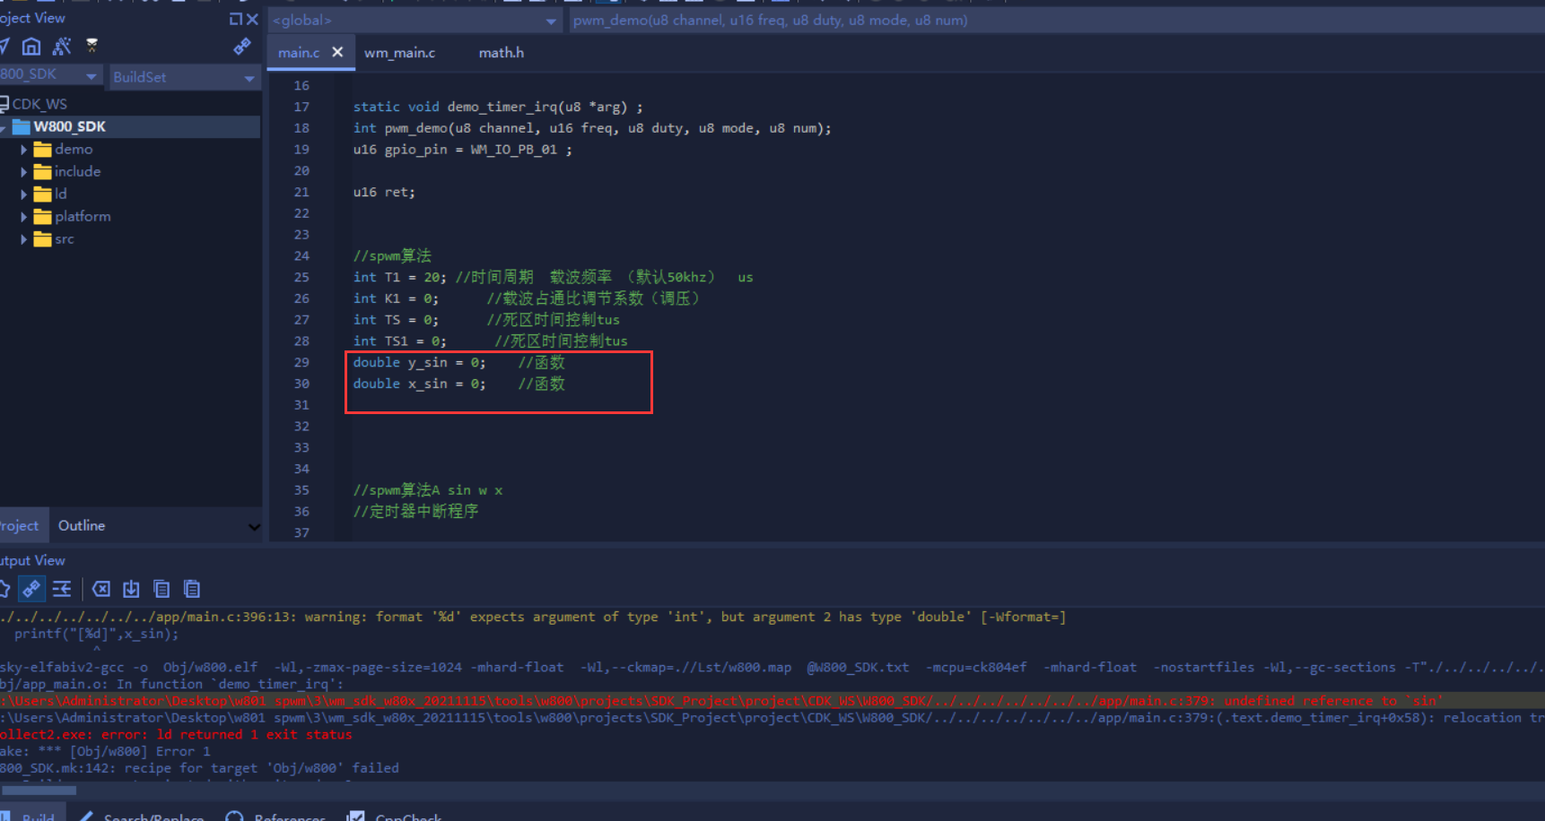Click the penguin mascot icon in Project View
This screenshot has height=821, width=1545.
point(92,46)
